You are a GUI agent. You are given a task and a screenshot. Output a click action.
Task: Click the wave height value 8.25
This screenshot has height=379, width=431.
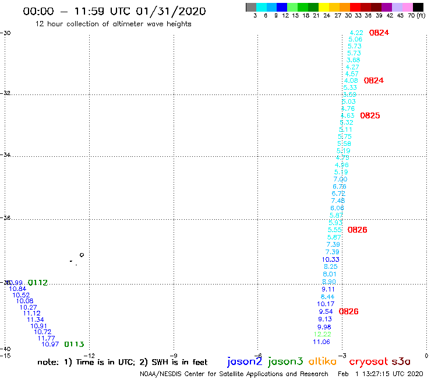331,266
